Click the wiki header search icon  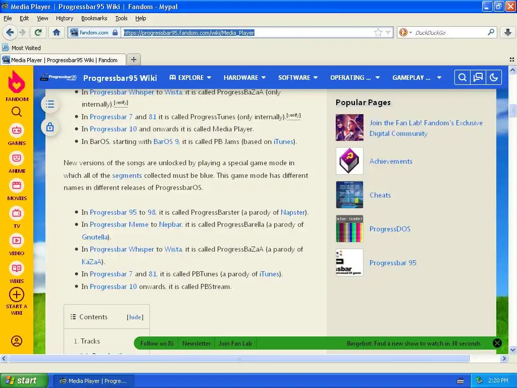[x=462, y=77]
